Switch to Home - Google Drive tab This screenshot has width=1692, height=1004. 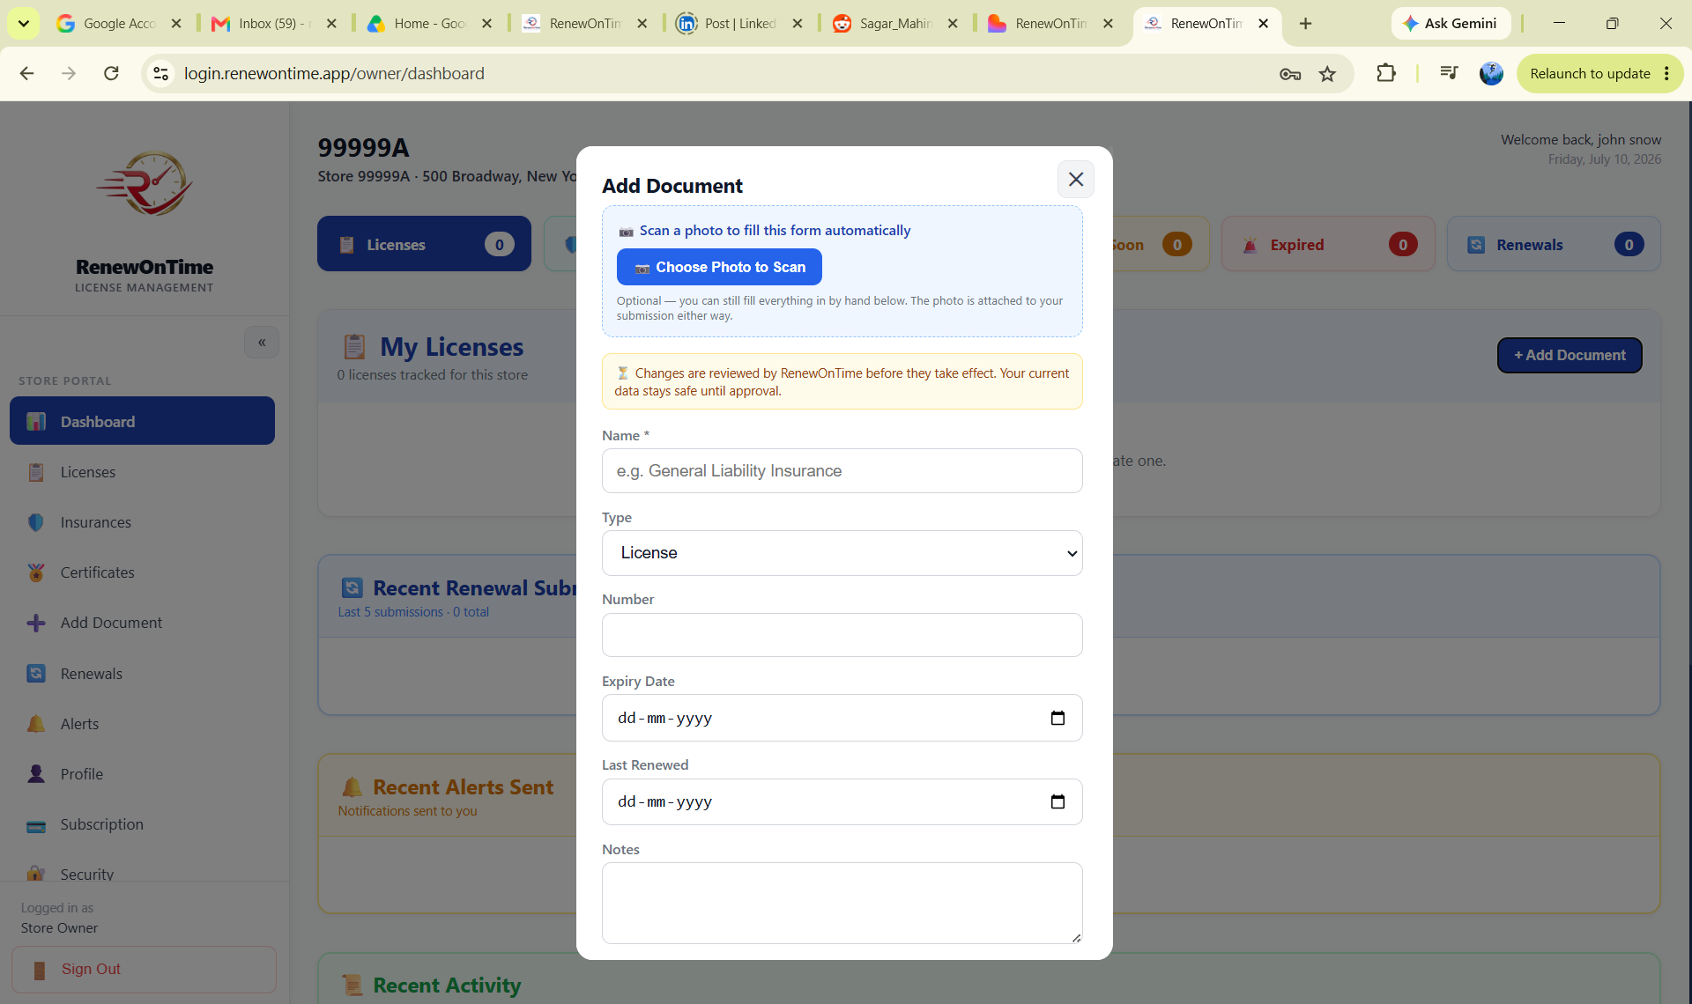click(428, 24)
